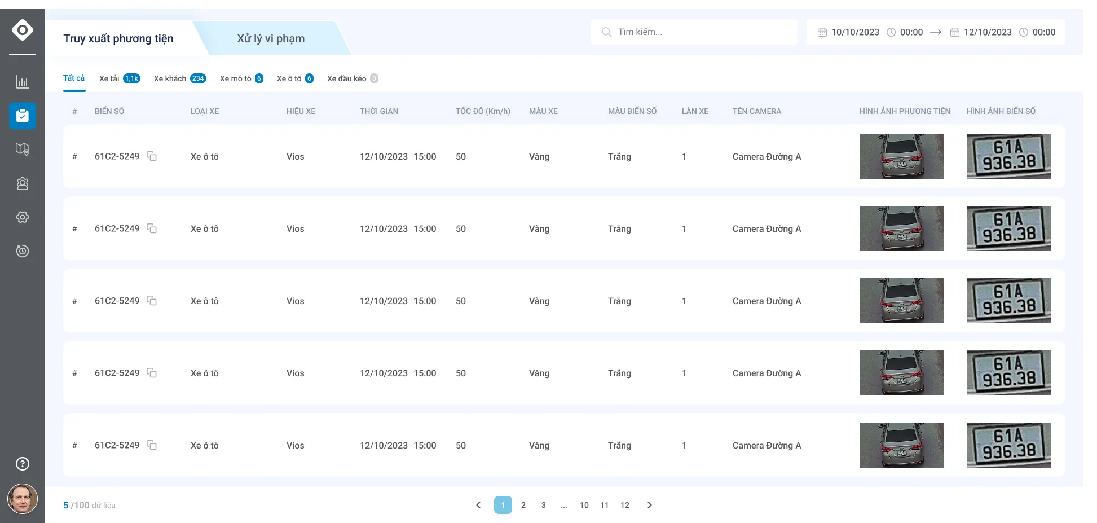Focus the Tìm kiếm search field
Image resolution: width=1097 pixels, height=523 pixels.
pyautogui.click(x=694, y=32)
